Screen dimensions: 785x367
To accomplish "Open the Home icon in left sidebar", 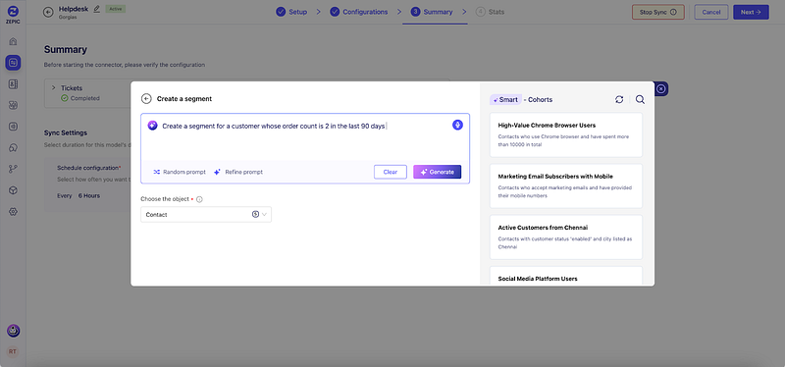I will [13, 41].
